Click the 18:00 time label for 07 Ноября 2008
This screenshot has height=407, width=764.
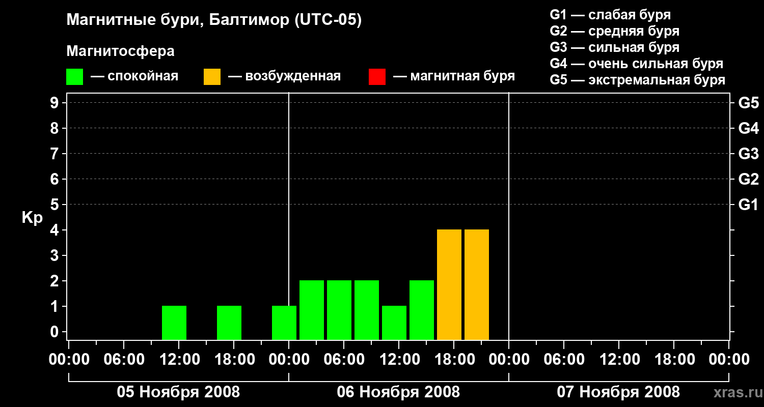(674, 359)
